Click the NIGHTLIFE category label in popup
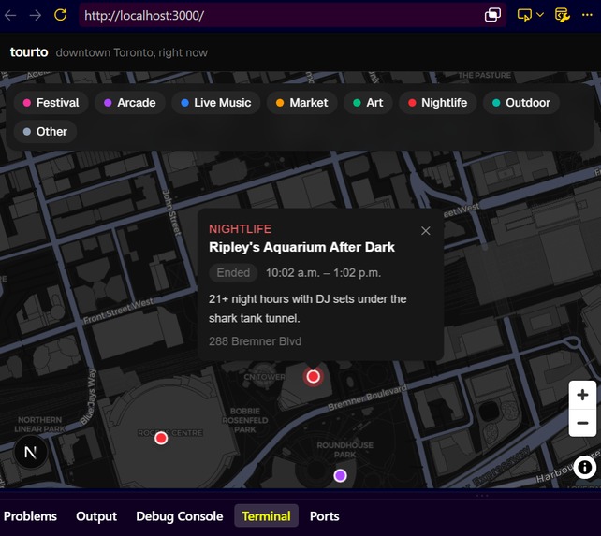 coord(240,229)
